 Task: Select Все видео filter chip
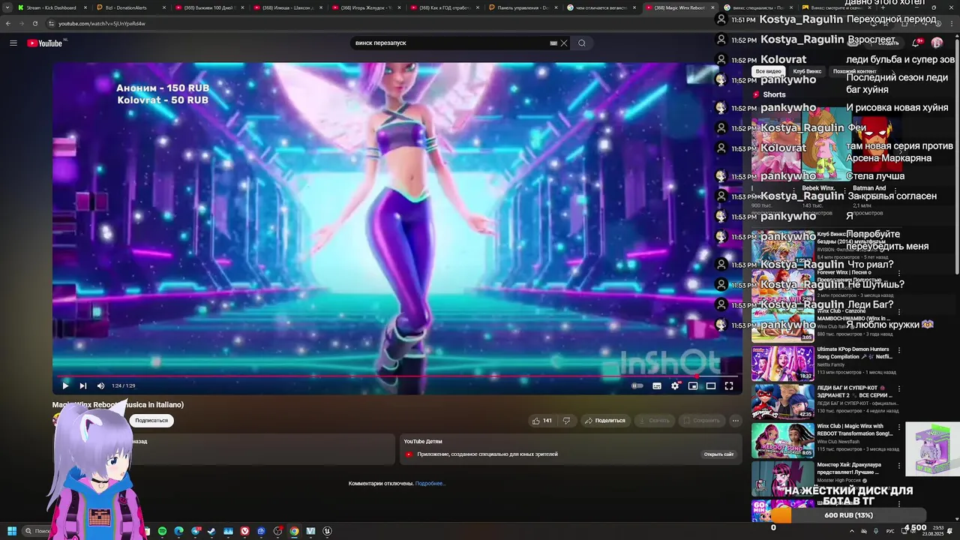click(x=768, y=71)
